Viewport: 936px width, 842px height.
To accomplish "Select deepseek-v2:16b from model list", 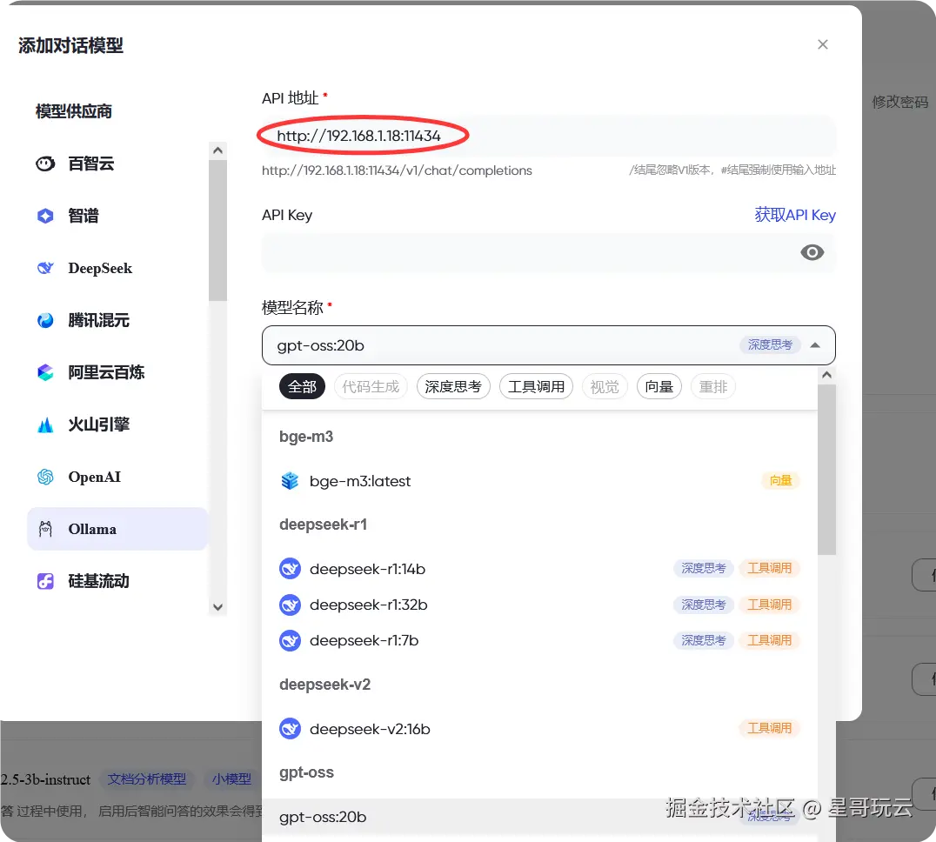I will click(539, 729).
